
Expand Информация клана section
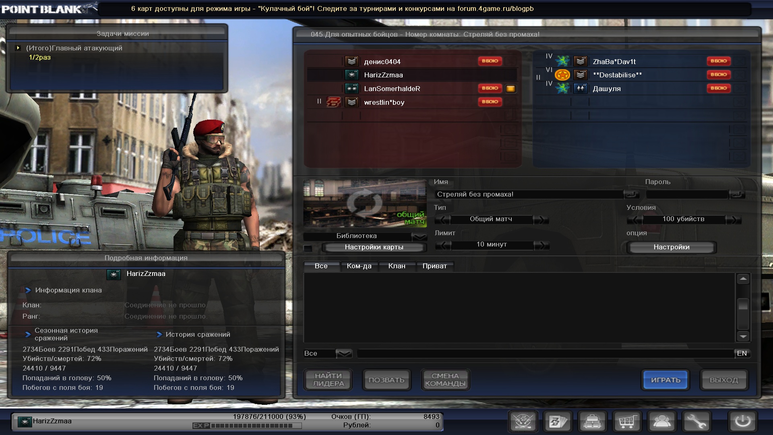(28, 290)
